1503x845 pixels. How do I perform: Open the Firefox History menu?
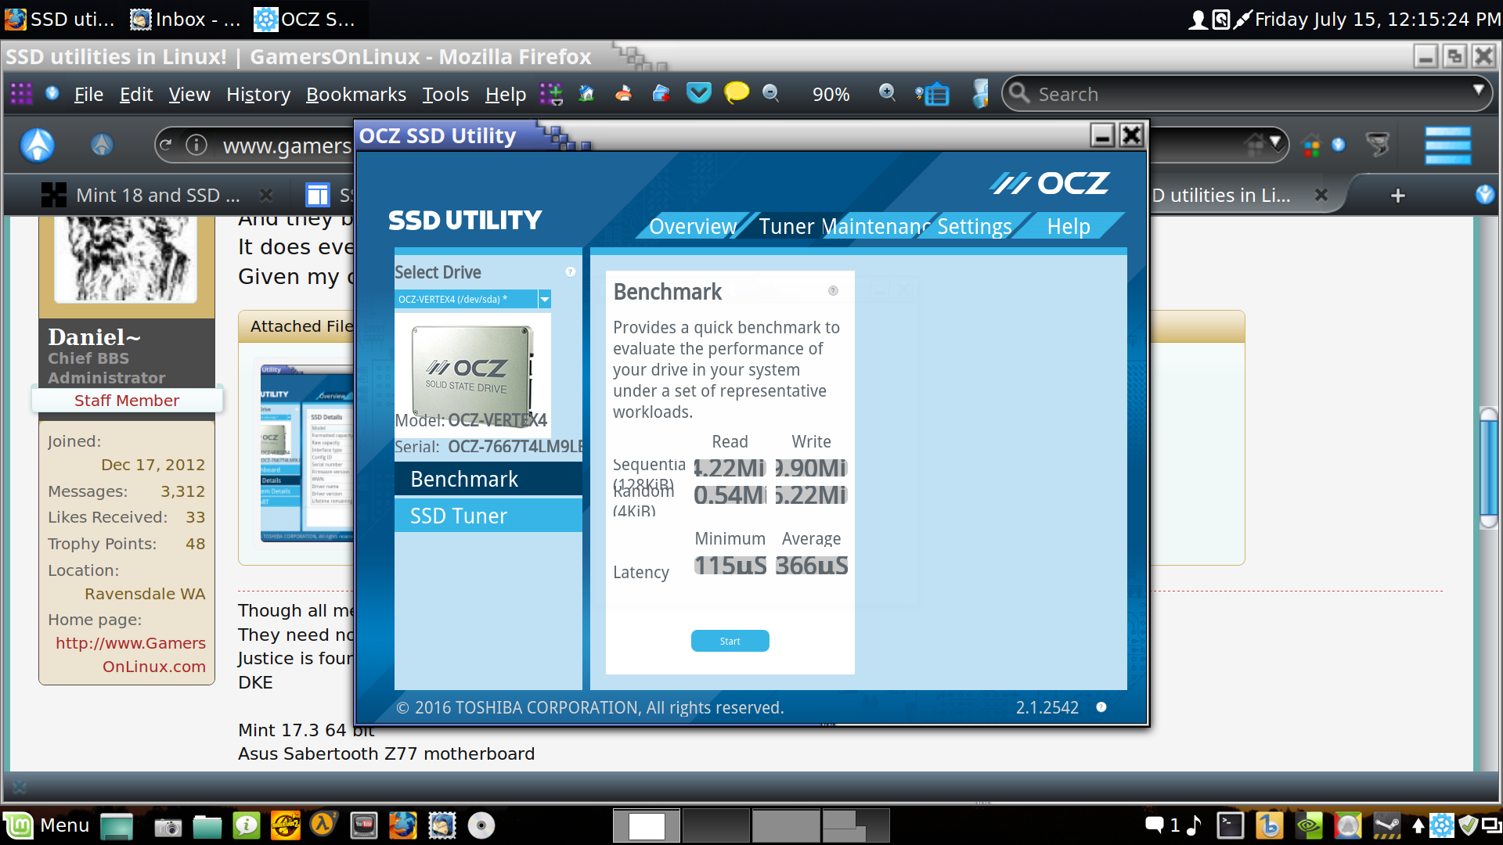point(258,95)
